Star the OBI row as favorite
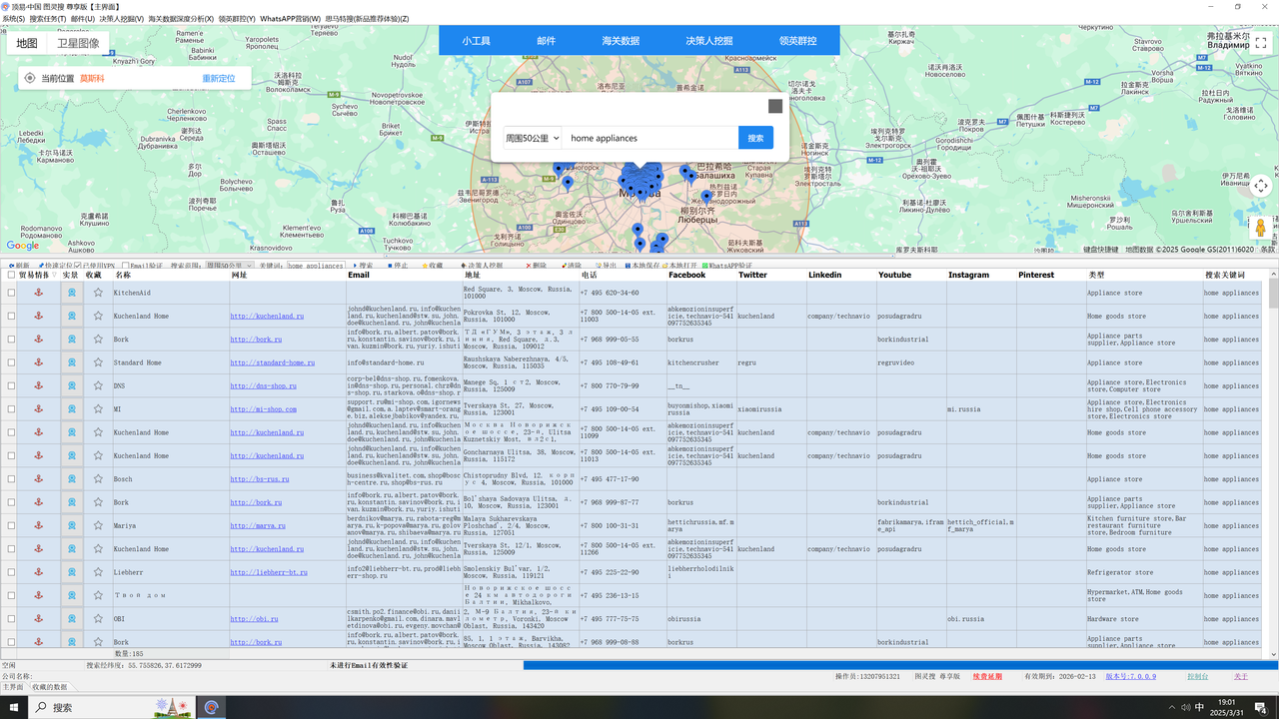The width and height of the screenshot is (1279, 719). [x=98, y=618]
